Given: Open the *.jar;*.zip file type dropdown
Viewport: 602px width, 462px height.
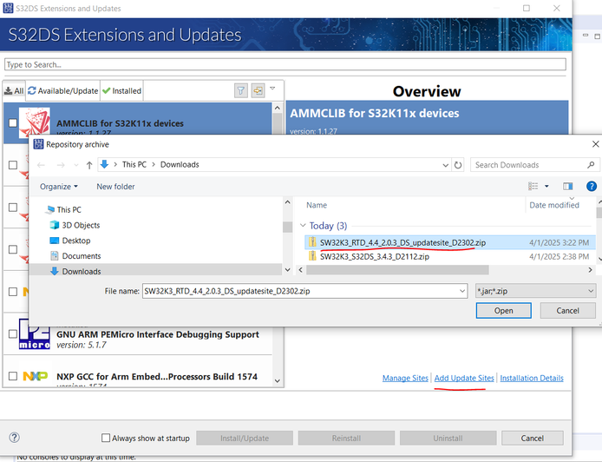Looking at the screenshot, I should pyautogui.click(x=535, y=291).
